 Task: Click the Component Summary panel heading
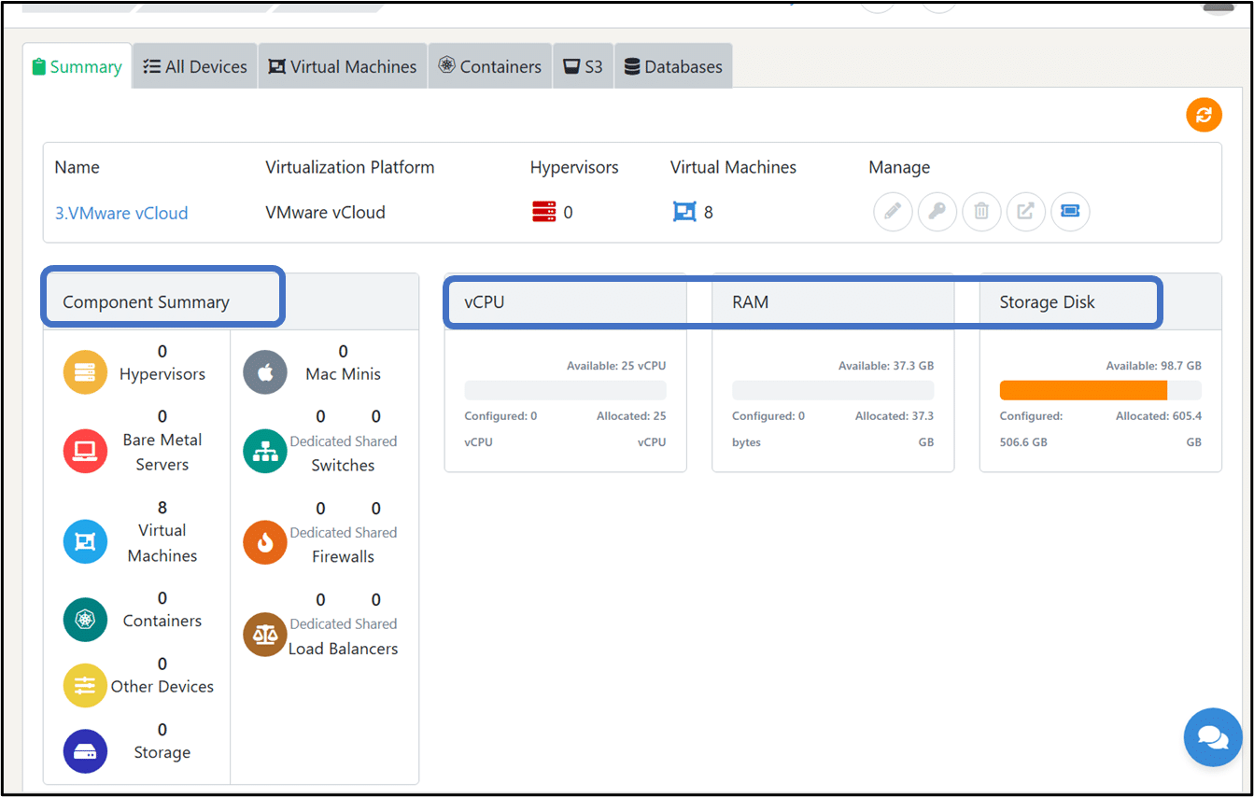[x=146, y=302]
